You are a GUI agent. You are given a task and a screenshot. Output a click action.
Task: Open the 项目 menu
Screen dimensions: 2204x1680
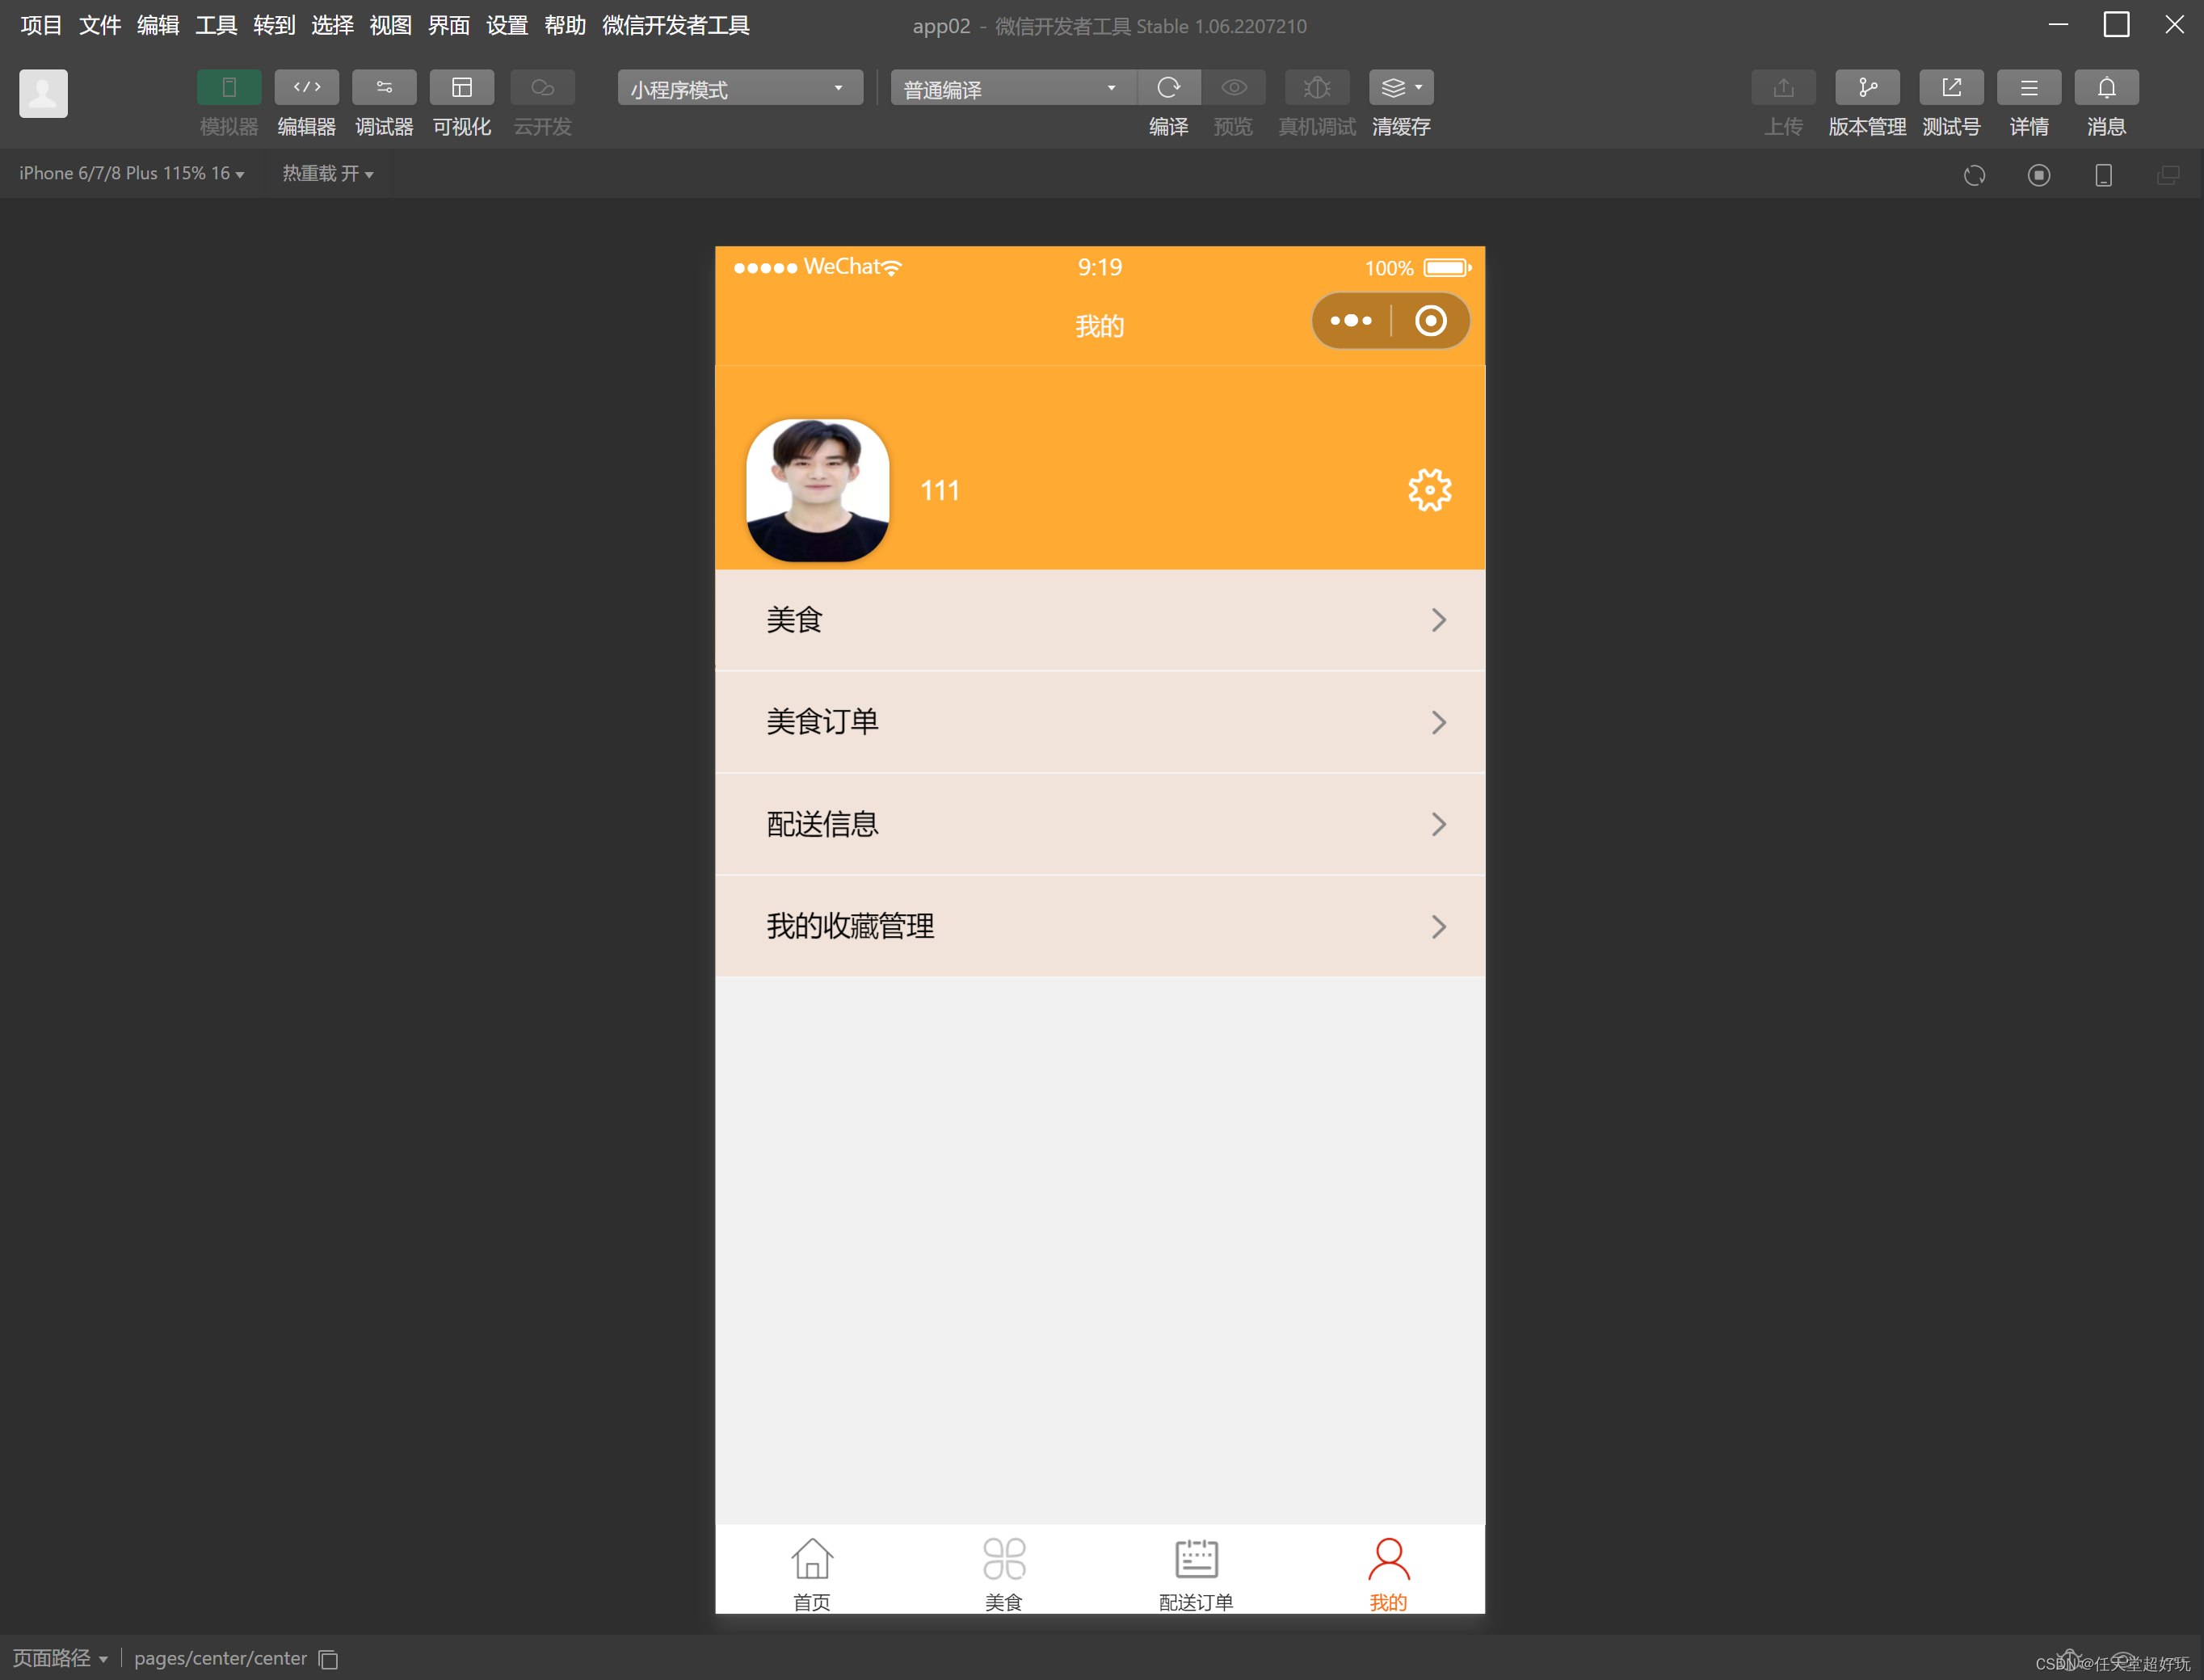(41, 25)
